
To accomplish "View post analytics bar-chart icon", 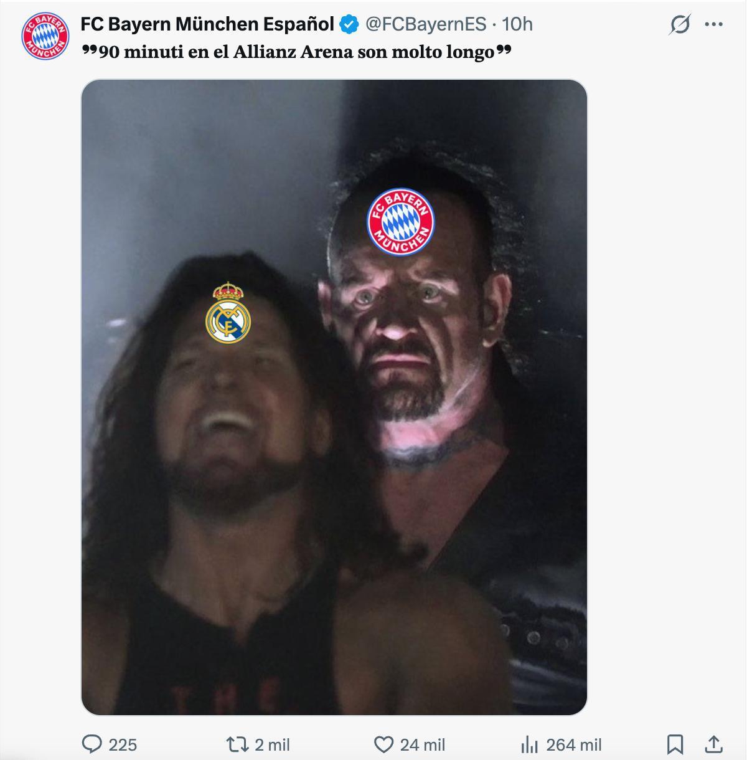I will coord(529,744).
